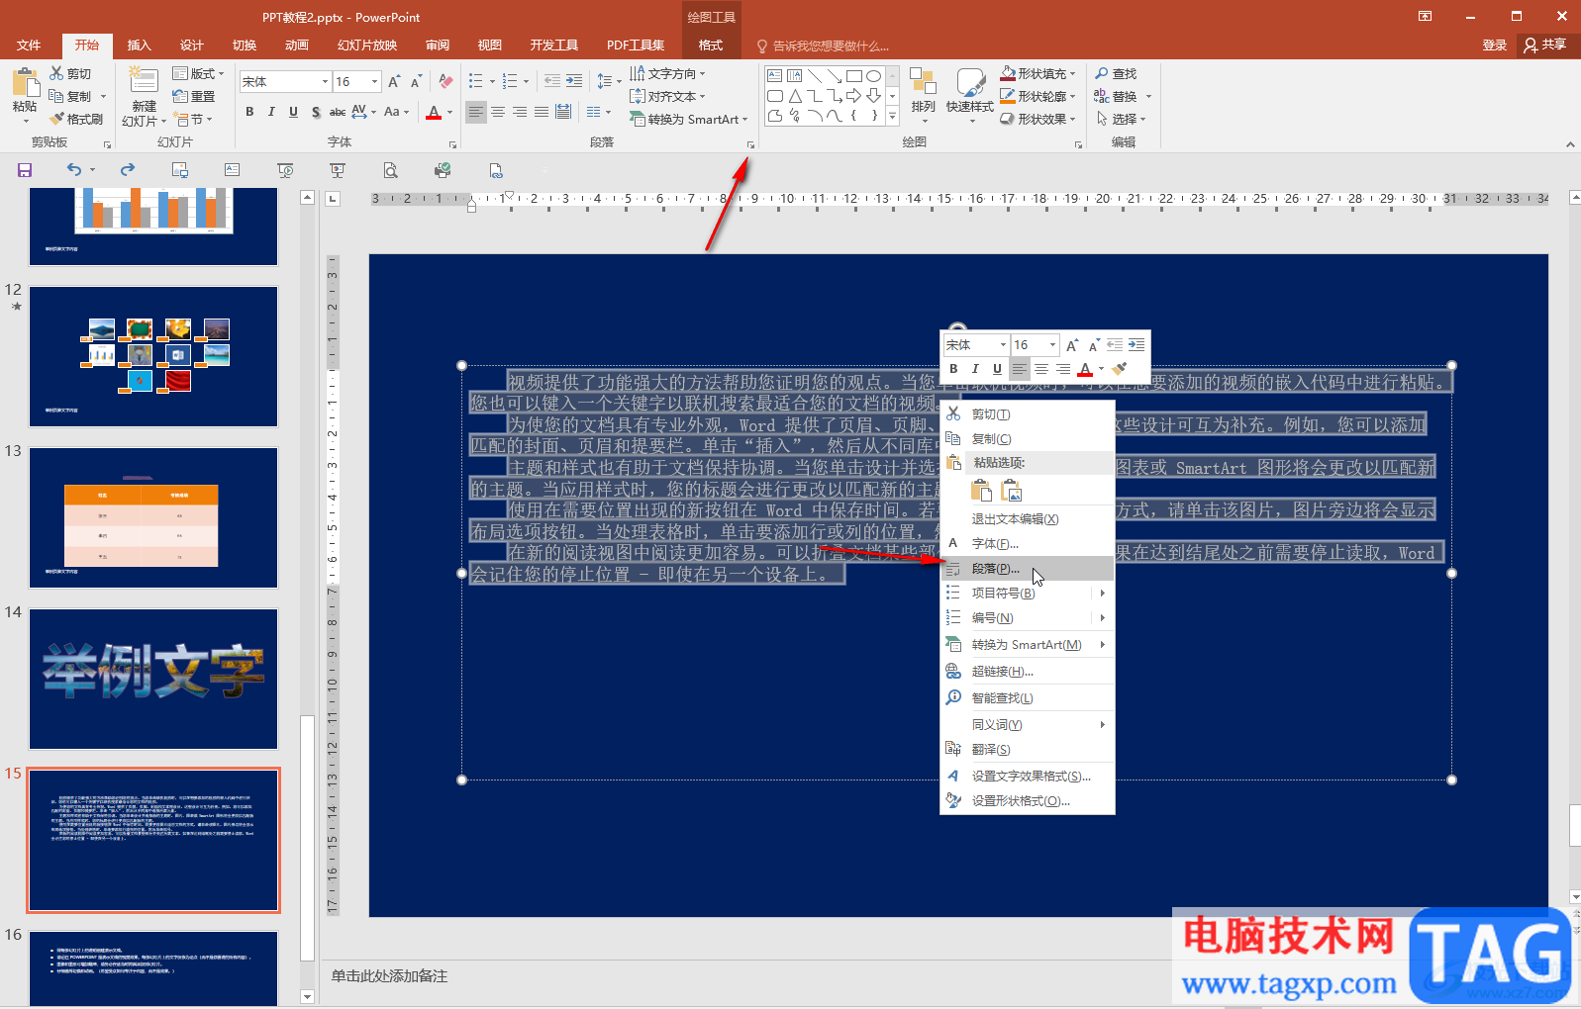Click the 共享 share button
This screenshot has height=1009, width=1581.
[x=1544, y=45]
